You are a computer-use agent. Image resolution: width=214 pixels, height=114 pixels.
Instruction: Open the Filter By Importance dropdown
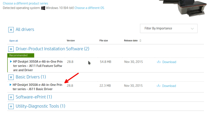pos(169,28)
